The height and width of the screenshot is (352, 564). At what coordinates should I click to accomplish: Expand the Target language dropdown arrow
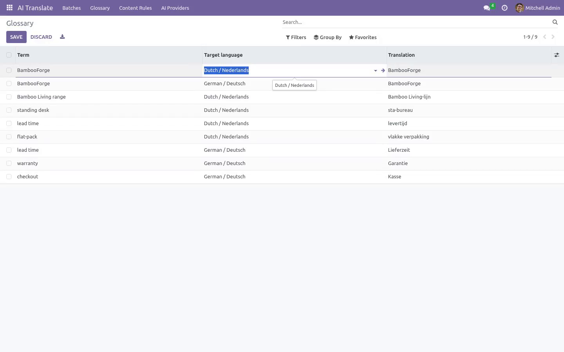pyautogui.click(x=375, y=71)
